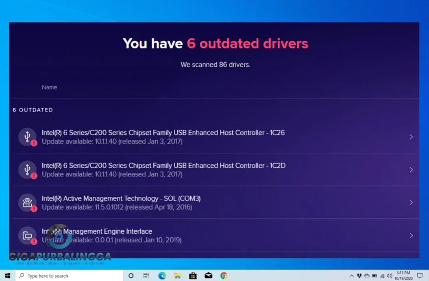Expand the Management Engine Interface chevron
This screenshot has width=429, height=281.
point(411,235)
